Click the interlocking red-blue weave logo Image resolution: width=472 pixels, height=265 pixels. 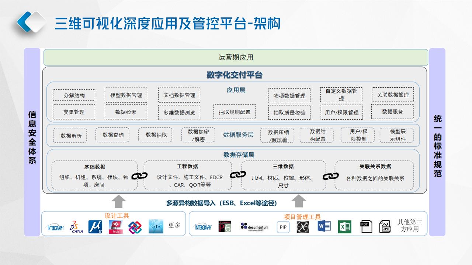click(135, 227)
